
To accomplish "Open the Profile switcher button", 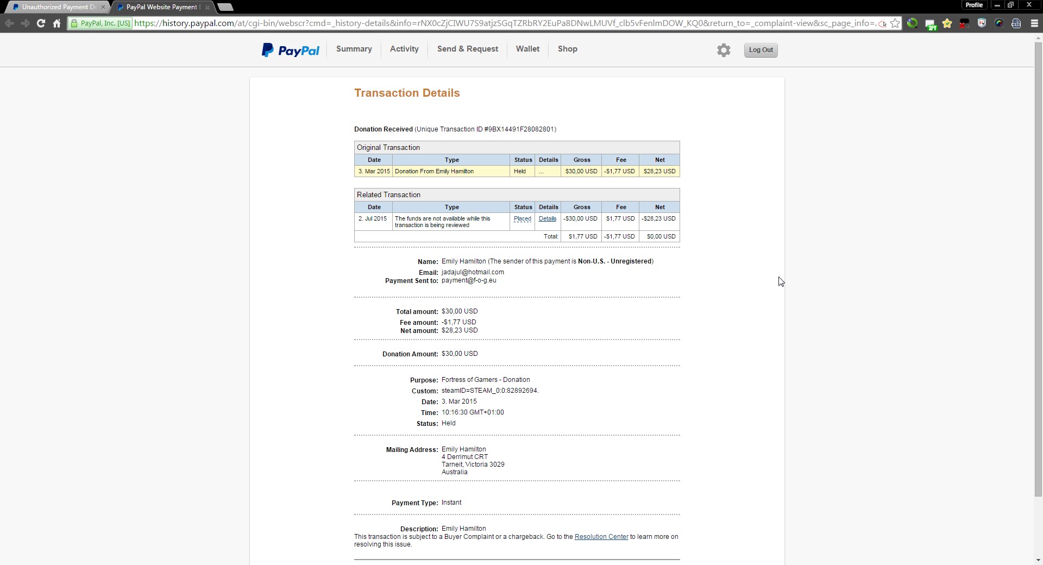I will coord(973,5).
